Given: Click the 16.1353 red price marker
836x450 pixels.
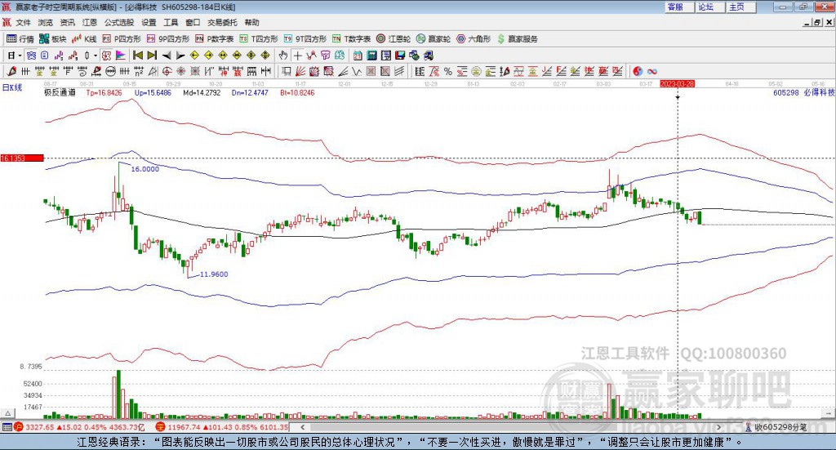Looking at the screenshot, I should 22,158.
